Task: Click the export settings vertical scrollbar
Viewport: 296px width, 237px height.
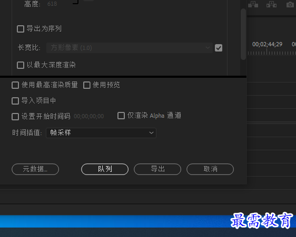Action: coord(243,34)
